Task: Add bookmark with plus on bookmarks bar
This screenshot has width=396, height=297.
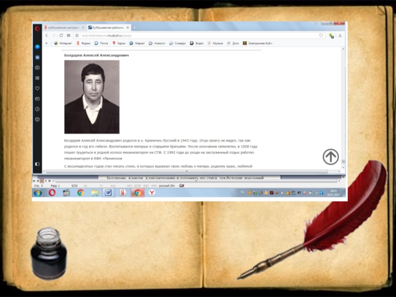Action: click(47, 43)
